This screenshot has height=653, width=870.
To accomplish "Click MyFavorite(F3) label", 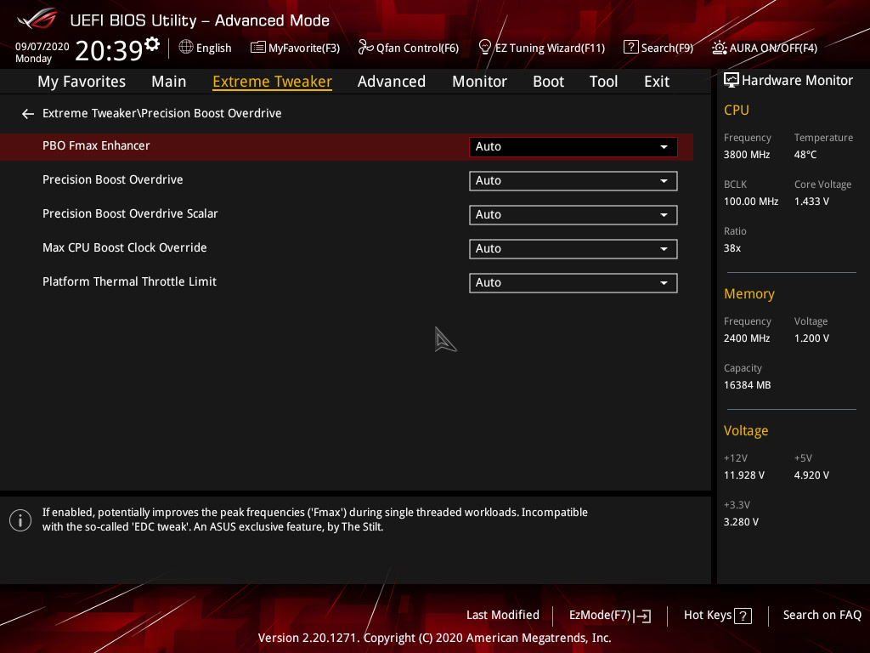I will [x=304, y=48].
